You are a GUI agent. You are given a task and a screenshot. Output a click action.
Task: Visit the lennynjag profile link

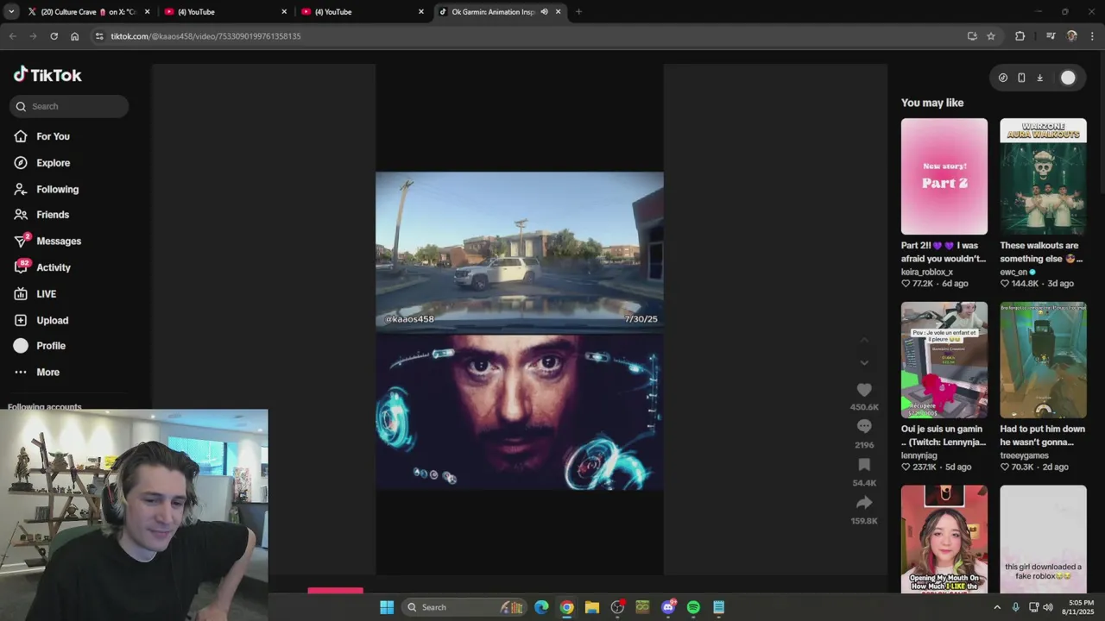point(919,455)
